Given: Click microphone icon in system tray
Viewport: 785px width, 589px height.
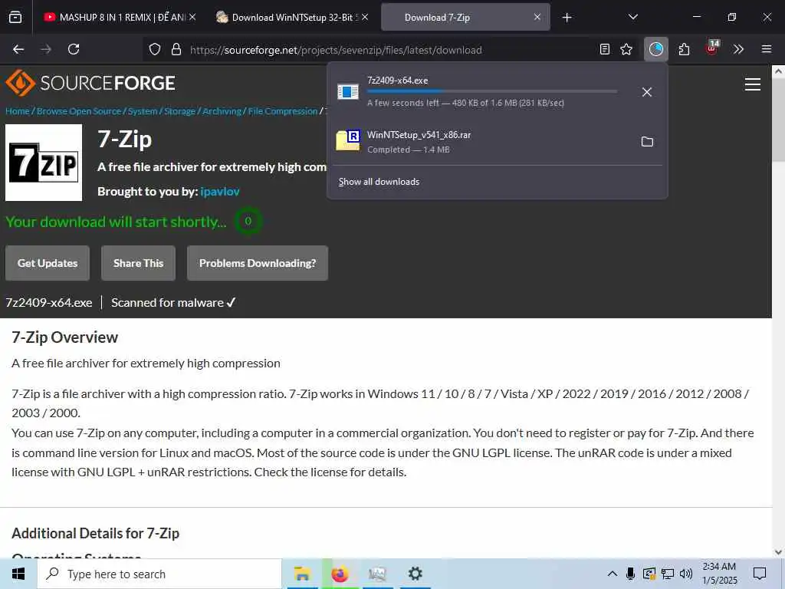Looking at the screenshot, I should pos(630,574).
